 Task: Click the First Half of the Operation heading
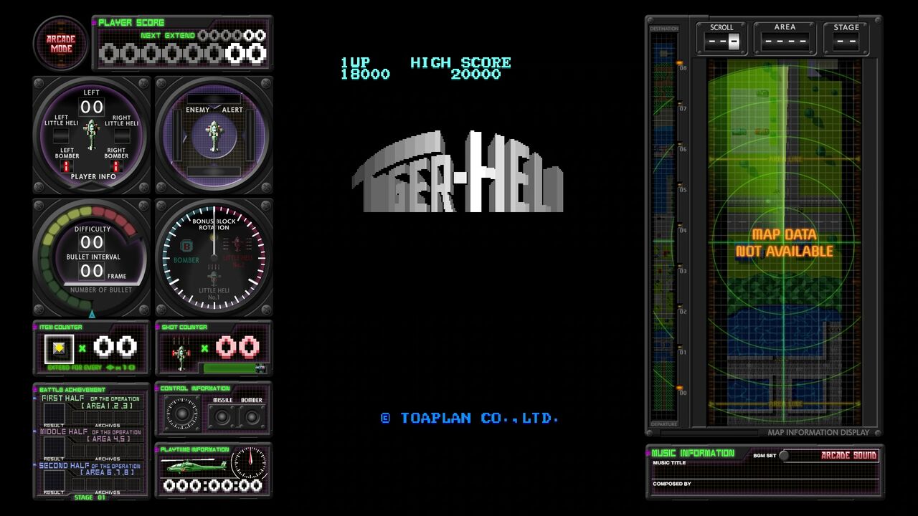tap(90, 398)
